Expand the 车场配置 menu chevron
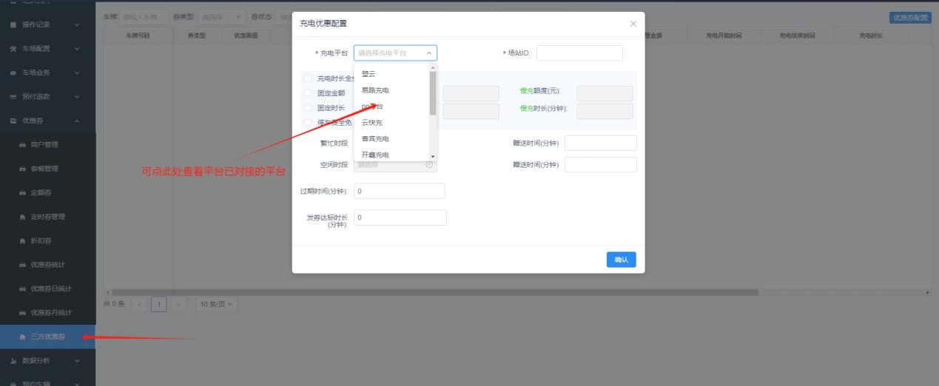 pos(78,50)
